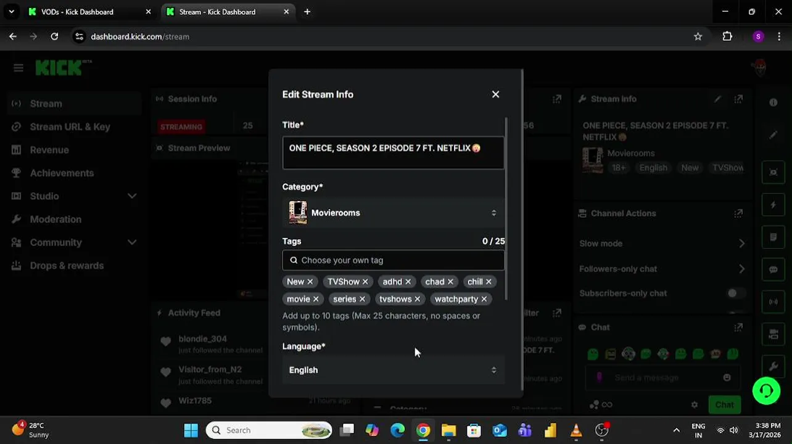This screenshot has width=792, height=444.
Task: Click the pencil icon in right rail
Action: point(773,136)
